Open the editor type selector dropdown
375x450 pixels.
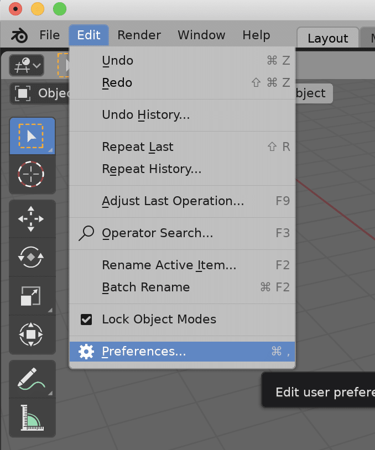coord(26,65)
